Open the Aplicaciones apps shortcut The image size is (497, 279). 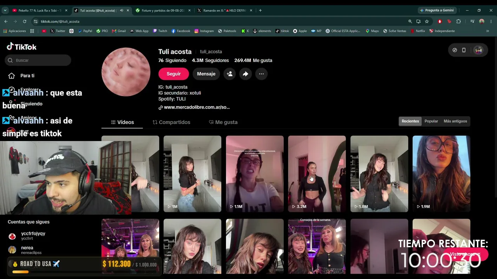[x=14, y=31]
